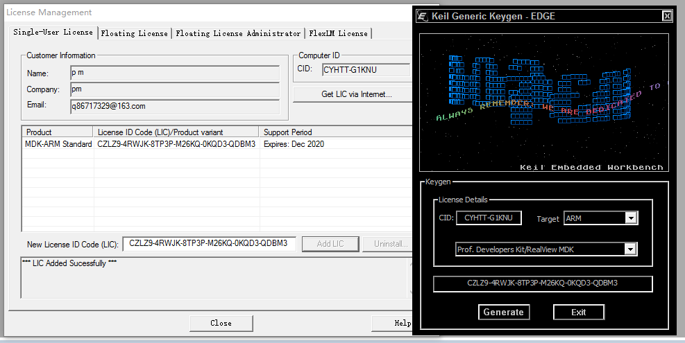This screenshot has height=343, width=685.
Task: Click the Product column header
Action: tap(57, 132)
